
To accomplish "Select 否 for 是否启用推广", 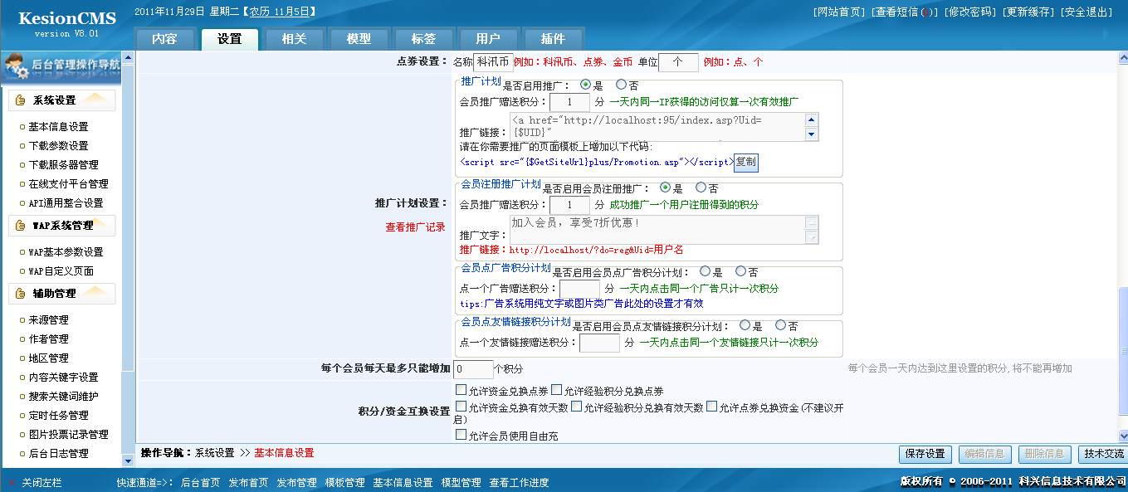I will 622,85.
